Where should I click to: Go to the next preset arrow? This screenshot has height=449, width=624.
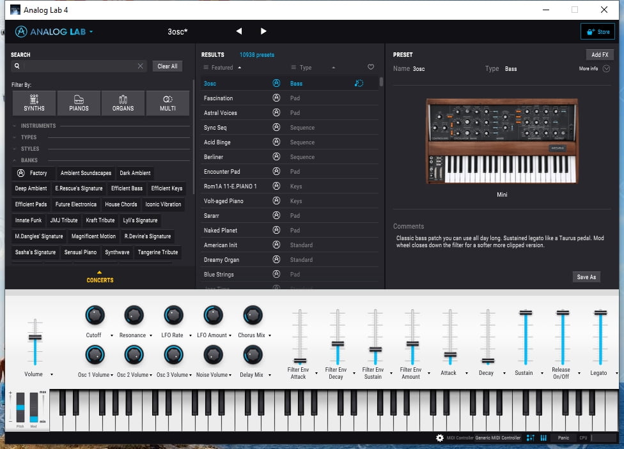point(263,31)
